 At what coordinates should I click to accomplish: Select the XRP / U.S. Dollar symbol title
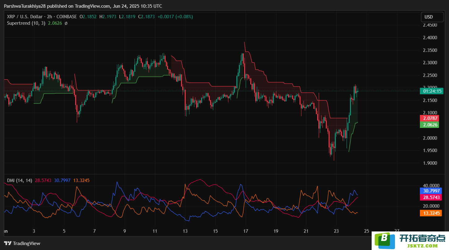[x=25, y=17]
